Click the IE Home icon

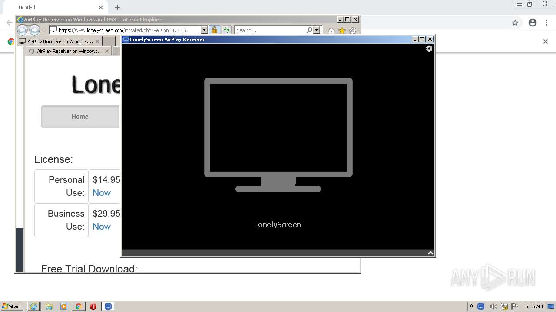(331, 31)
